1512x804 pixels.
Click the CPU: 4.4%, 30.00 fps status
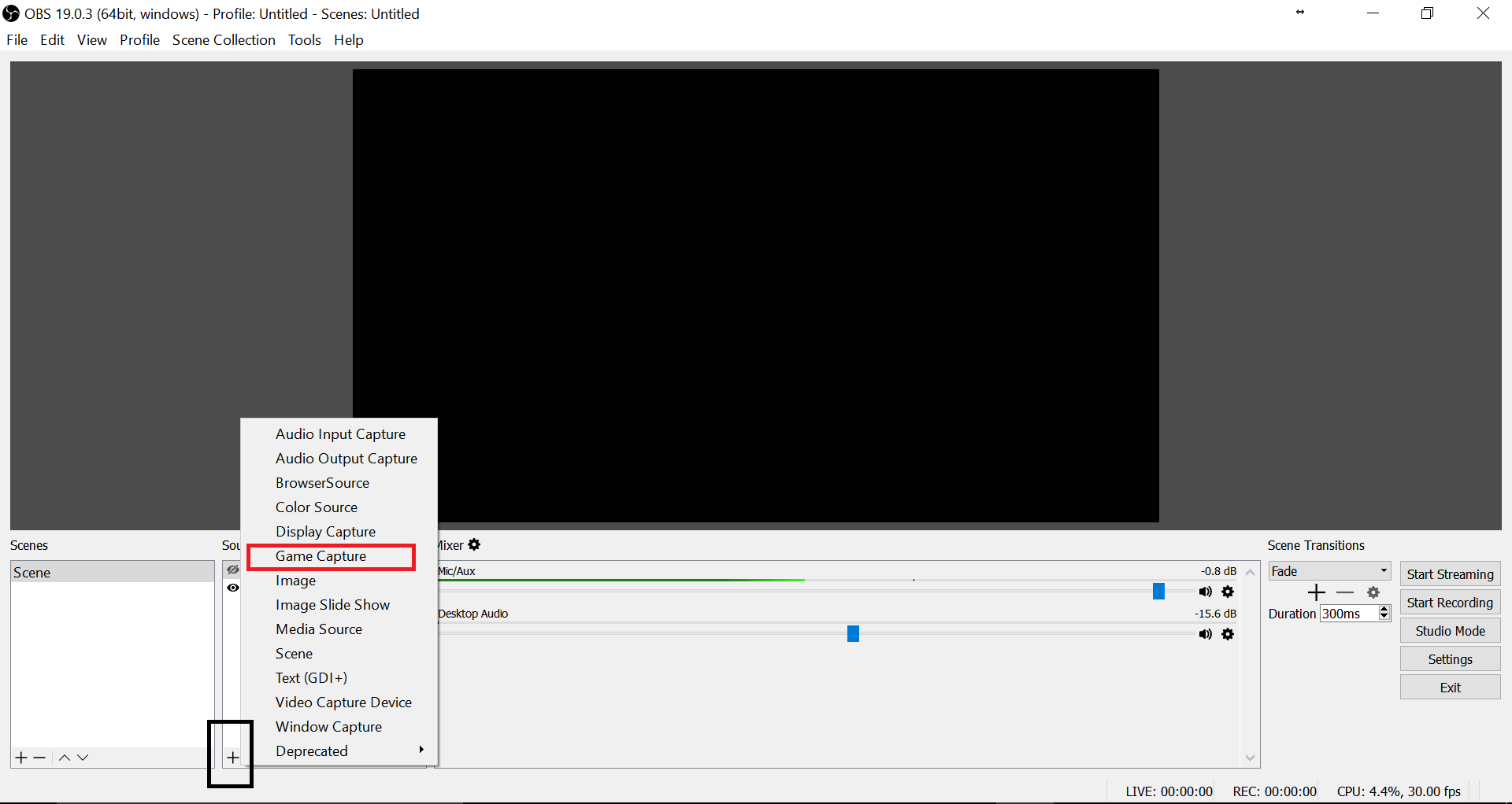[1399, 791]
